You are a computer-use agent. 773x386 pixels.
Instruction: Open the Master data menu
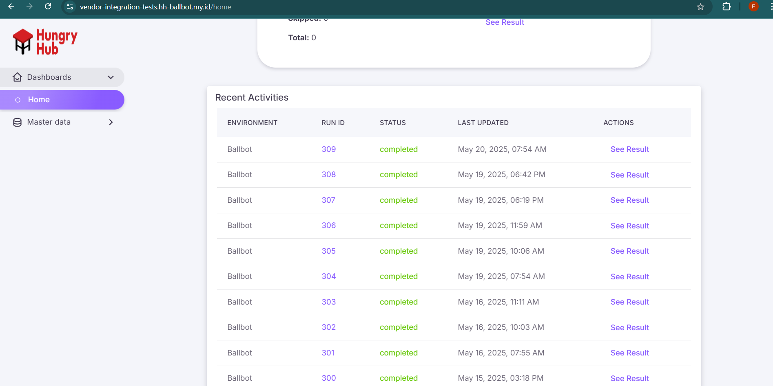pyautogui.click(x=49, y=122)
